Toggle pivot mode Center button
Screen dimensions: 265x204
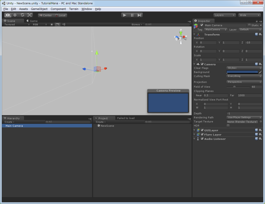click(46, 15)
